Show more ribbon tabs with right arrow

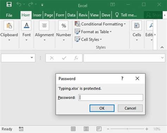[x=165, y=15]
